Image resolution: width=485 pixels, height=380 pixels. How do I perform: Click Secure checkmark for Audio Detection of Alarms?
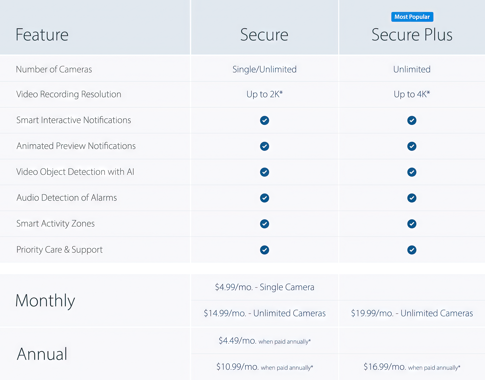(x=264, y=198)
